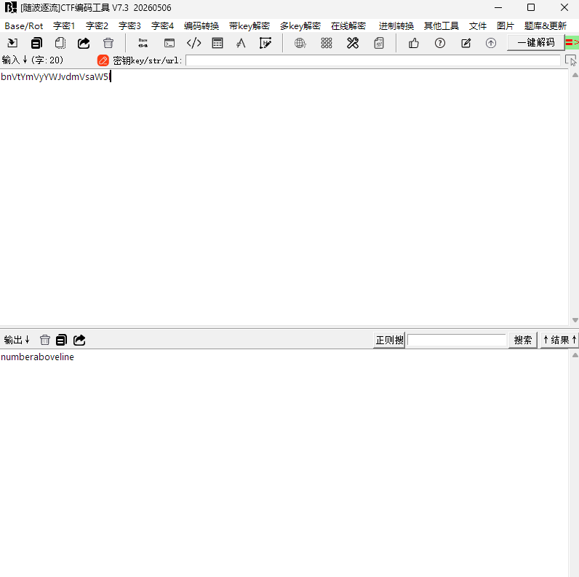Image resolution: width=579 pixels, height=577 pixels.
Task: Click the edit-frame pencil icon in toolbar
Action: [265, 43]
